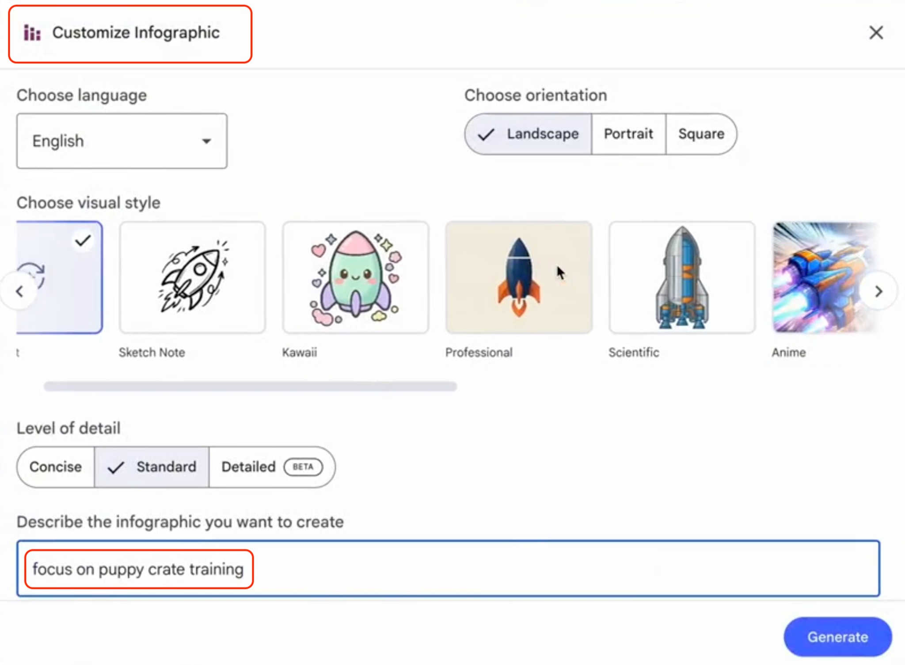Pick the Professional rocket style
The width and height of the screenshot is (905, 665).
[518, 277]
